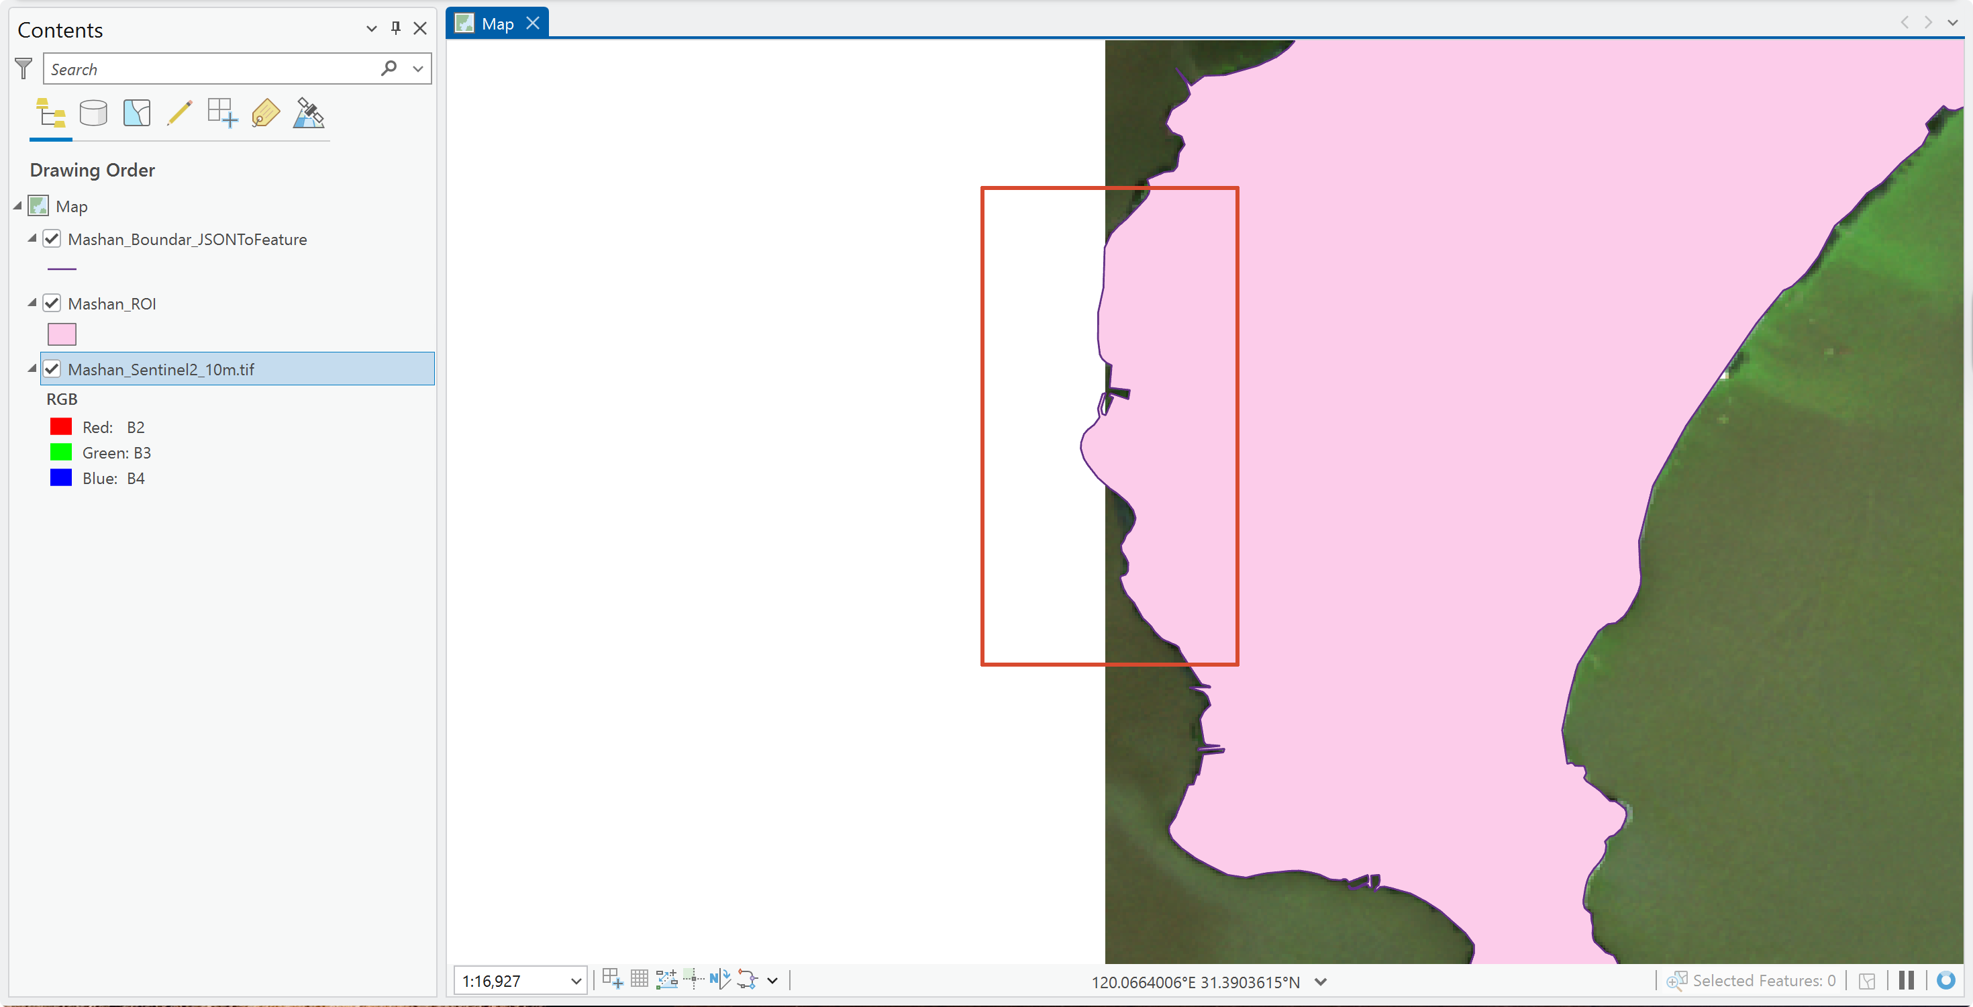This screenshot has height=1007, width=1973.
Task: Select List By Drawing Order icon
Action: pyautogui.click(x=50, y=113)
